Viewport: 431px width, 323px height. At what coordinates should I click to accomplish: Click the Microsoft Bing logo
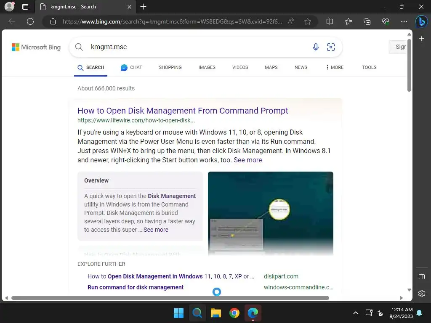coord(36,47)
